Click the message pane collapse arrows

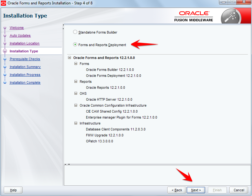pos(67,164)
